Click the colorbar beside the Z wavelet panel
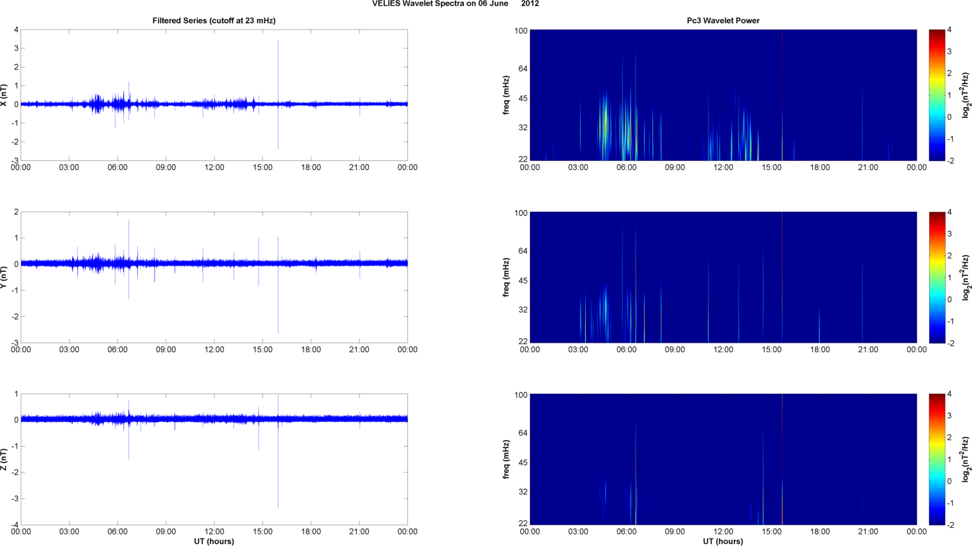Viewport: 972px width, 546px height. coord(937,459)
